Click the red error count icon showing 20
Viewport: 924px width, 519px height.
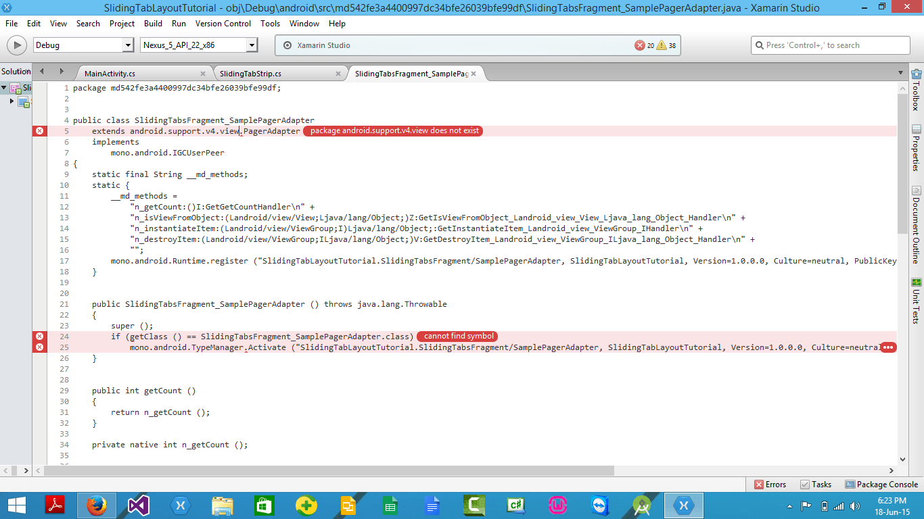[x=639, y=45]
